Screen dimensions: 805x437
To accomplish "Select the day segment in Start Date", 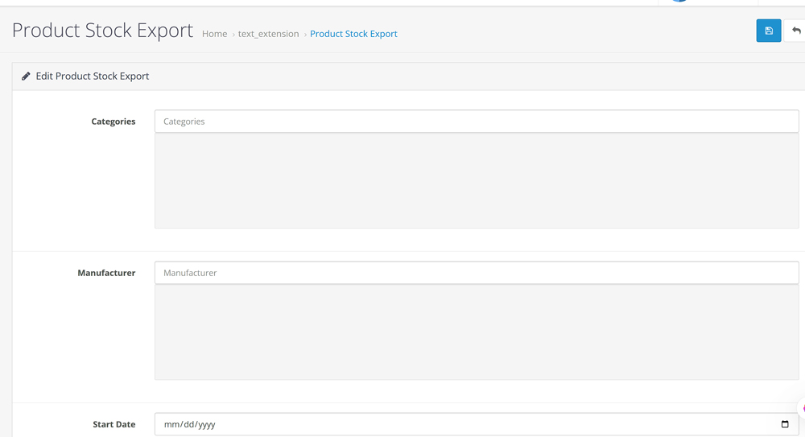I will [x=187, y=424].
